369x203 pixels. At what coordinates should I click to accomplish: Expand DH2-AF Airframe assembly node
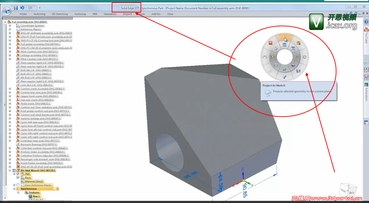click(x=10, y=33)
